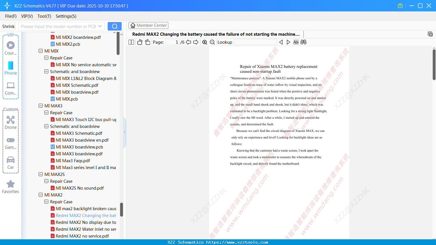Close the open document tab panel icon
The height and width of the screenshot is (245, 436).
[430, 34]
